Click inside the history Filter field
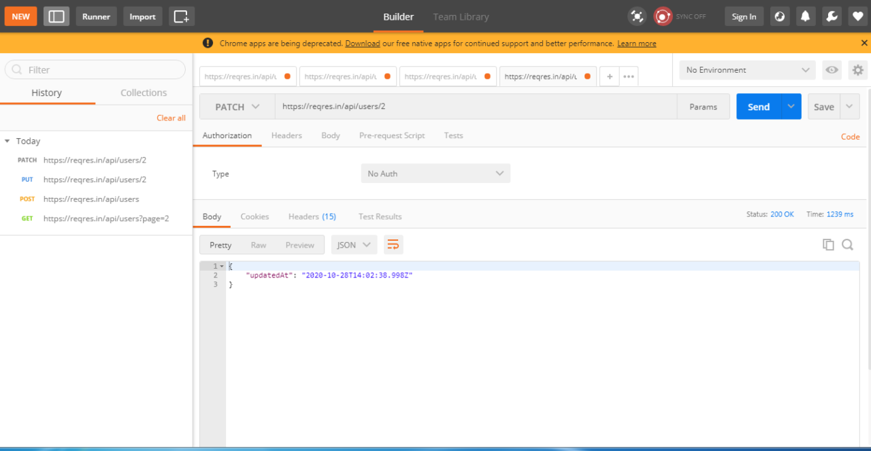The image size is (871, 451). 95,69
